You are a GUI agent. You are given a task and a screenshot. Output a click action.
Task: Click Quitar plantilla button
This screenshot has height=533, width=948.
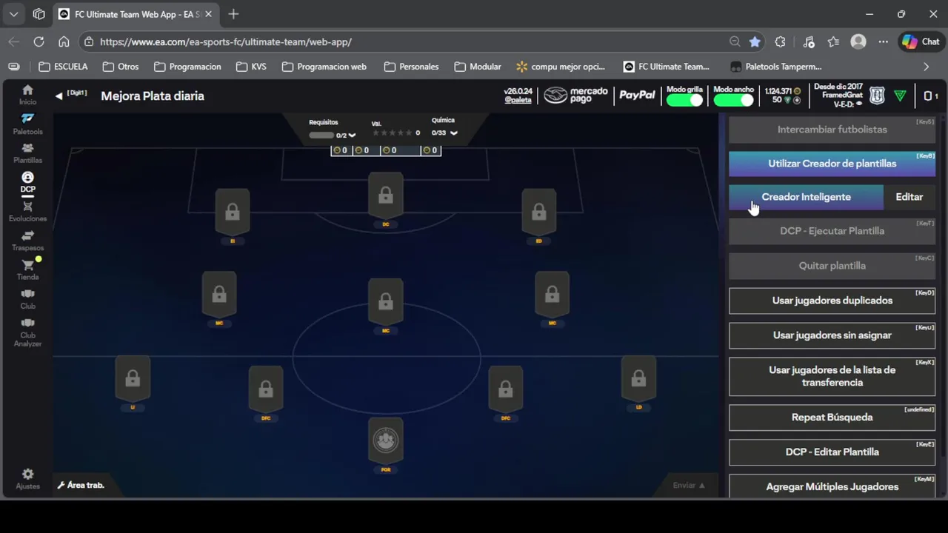click(832, 266)
